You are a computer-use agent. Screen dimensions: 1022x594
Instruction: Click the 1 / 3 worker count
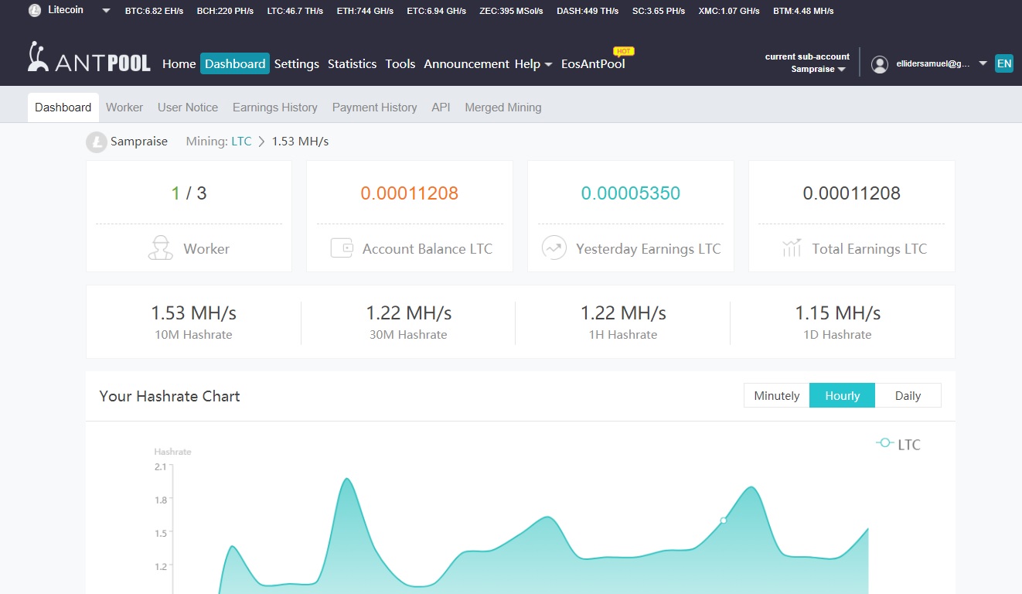189,193
